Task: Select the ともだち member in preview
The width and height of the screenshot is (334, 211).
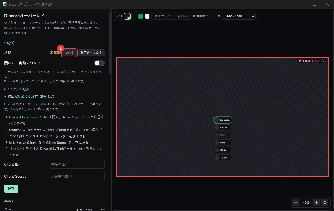Action: point(223,127)
